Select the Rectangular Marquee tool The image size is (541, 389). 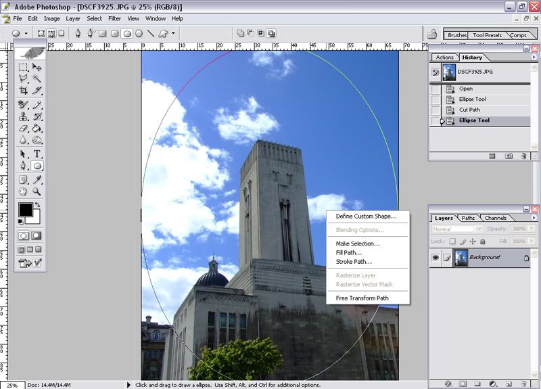pyautogui.click(x=23, y=67)
